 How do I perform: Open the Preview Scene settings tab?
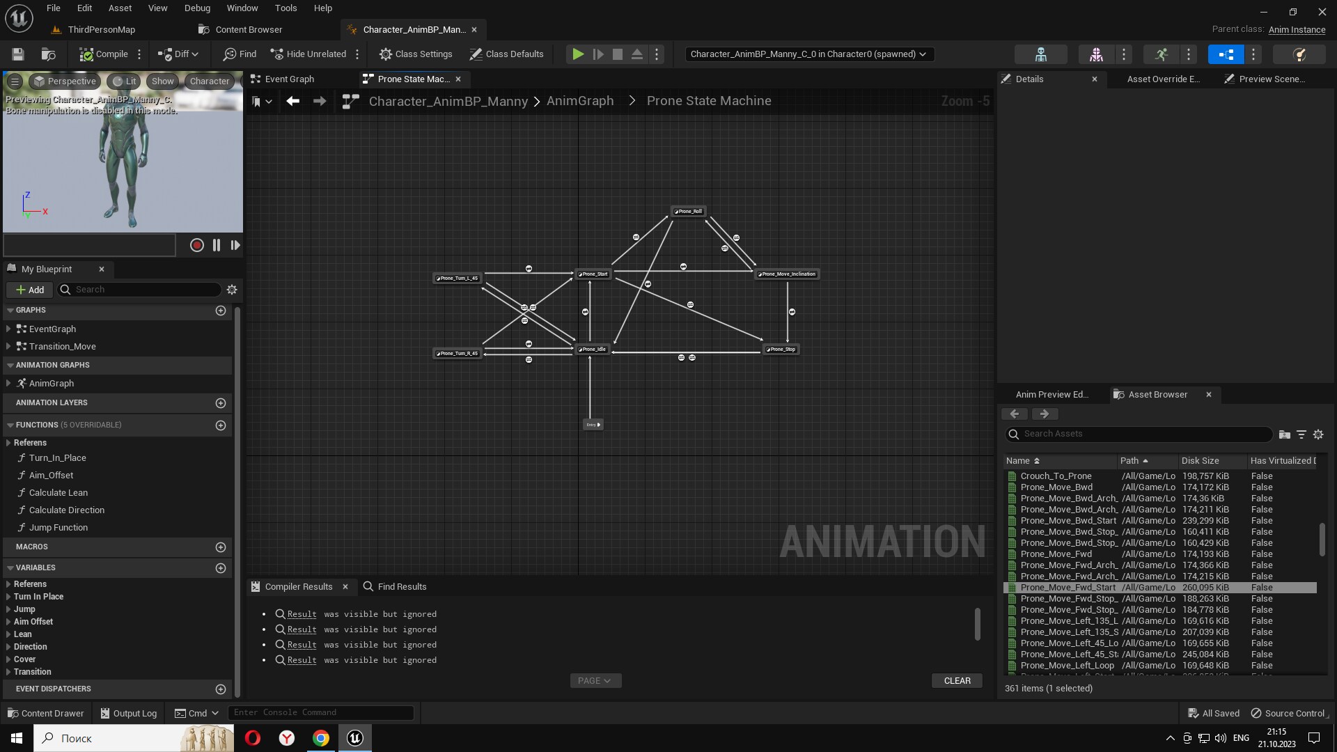click(x=1265, y=79)
